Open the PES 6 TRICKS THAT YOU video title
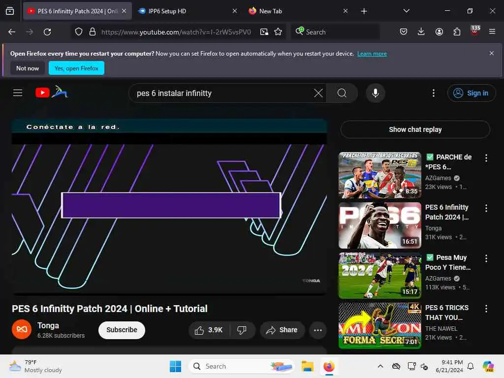Viewport: 504px width, 378px height. 447,313
